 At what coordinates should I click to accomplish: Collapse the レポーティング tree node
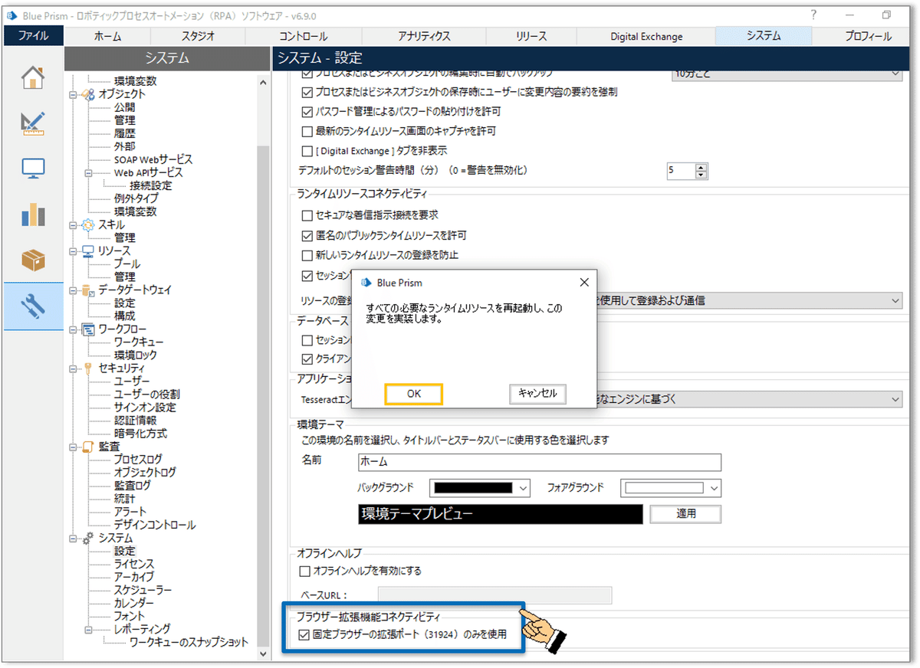tap(89, 630)
